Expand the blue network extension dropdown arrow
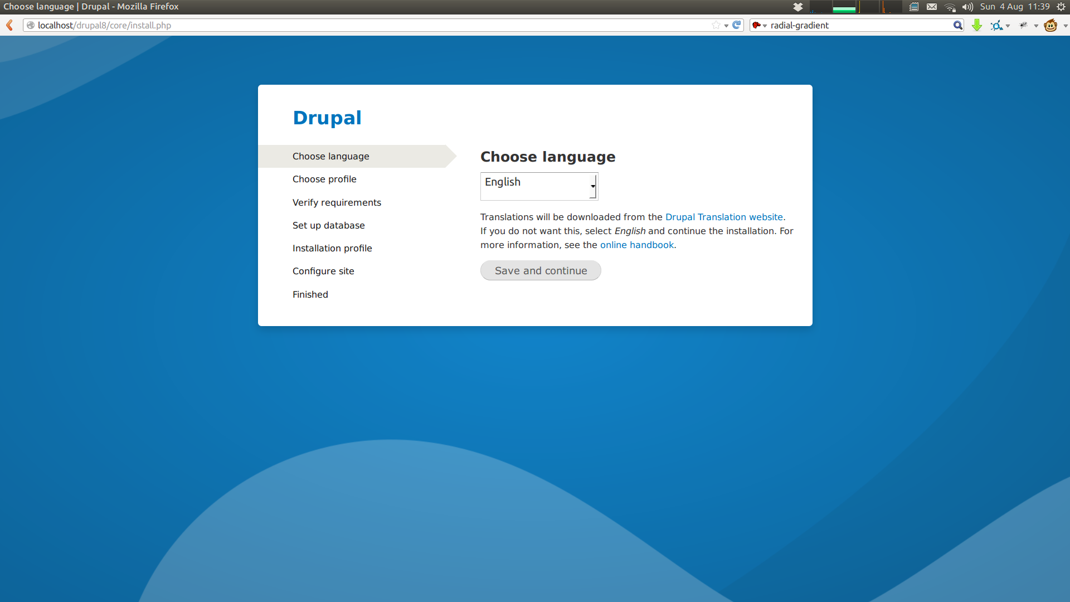 point(1008,26)
